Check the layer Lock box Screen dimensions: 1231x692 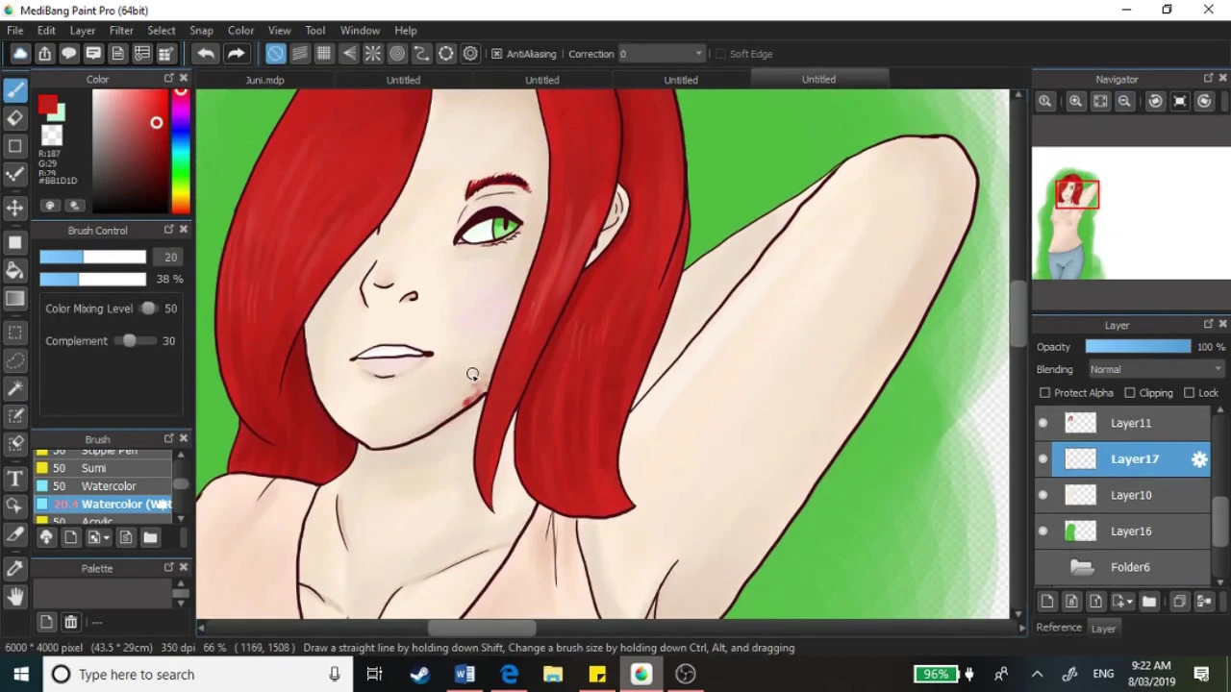point(1190,393)
